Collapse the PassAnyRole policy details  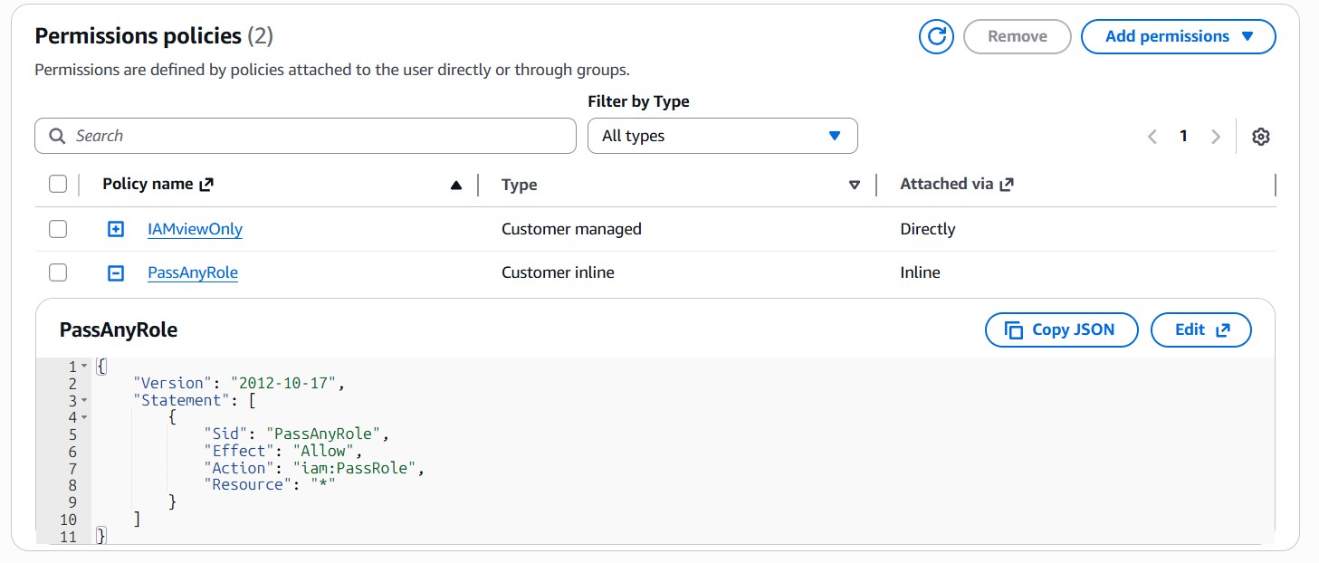tap(116, 272)
